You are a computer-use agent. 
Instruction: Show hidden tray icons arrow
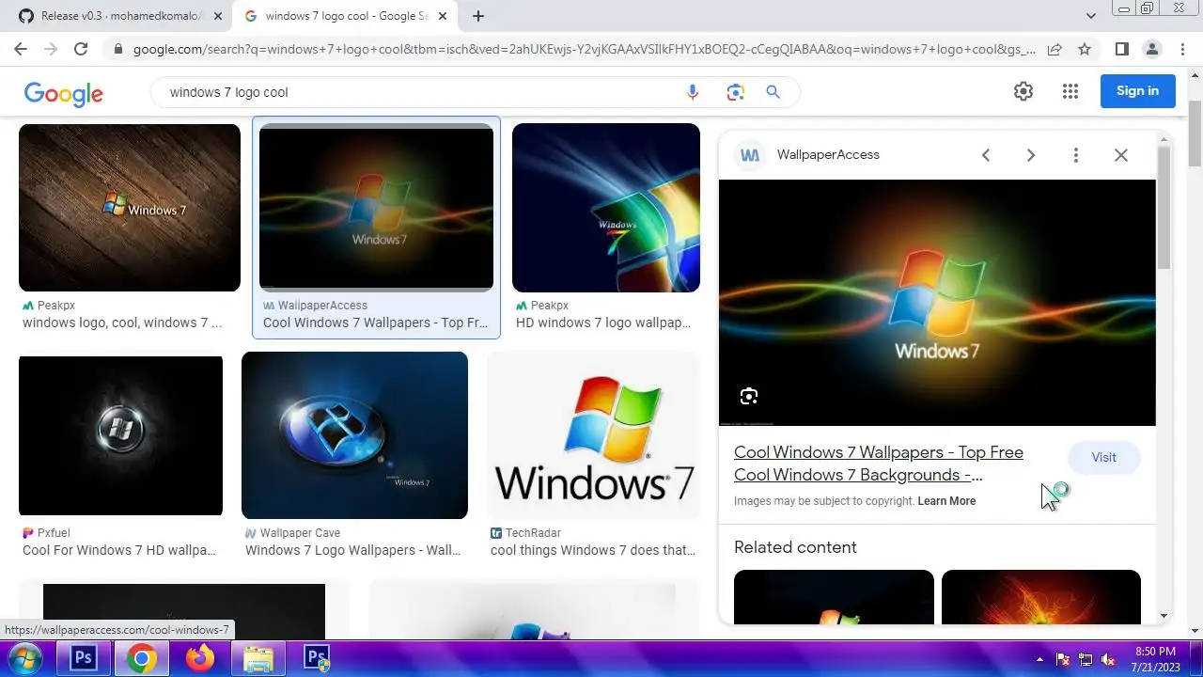pos(1039,659)
